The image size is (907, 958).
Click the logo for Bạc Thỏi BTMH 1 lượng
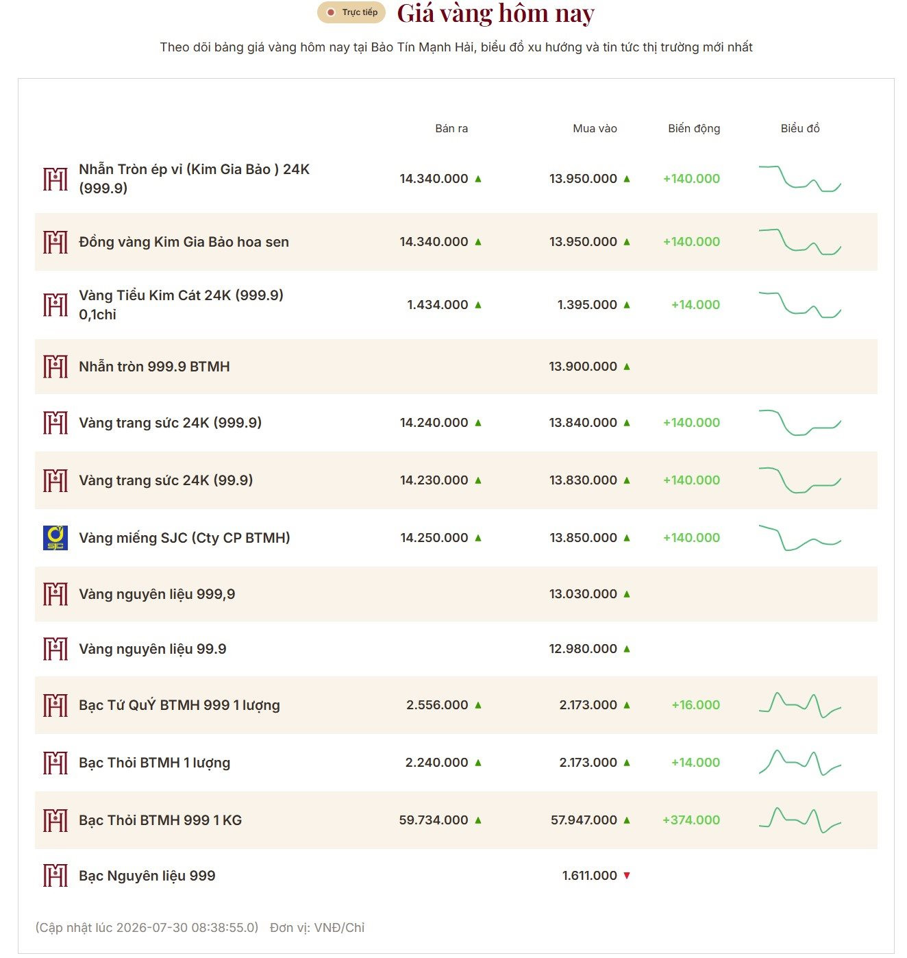coord(55,763)
